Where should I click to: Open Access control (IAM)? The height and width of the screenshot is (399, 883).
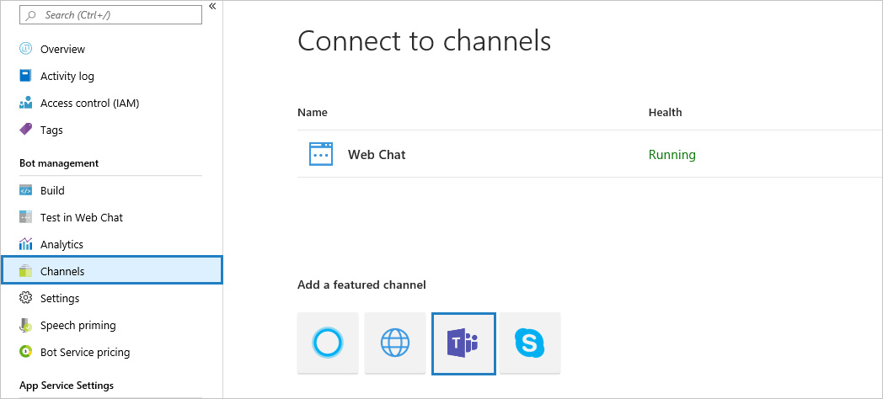89,103
